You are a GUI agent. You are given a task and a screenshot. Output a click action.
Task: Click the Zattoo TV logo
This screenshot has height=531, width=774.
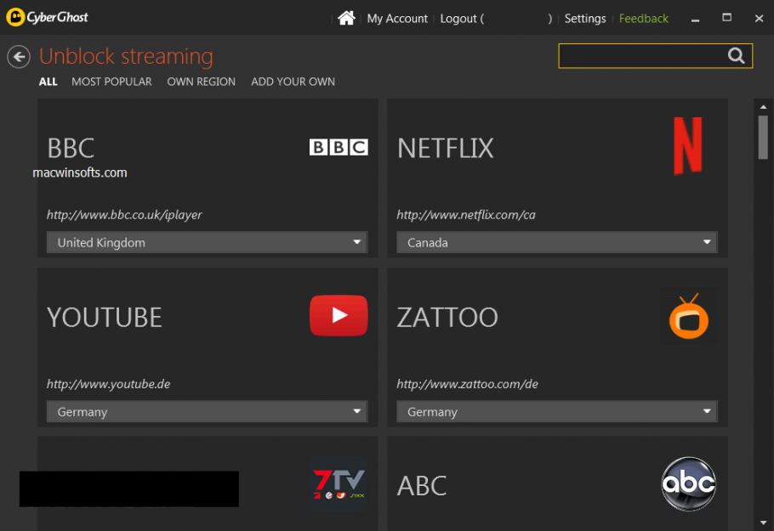(x=689, y=316)
